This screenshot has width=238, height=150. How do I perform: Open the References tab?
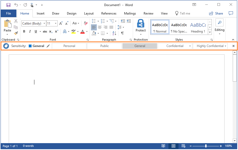point(109,13)
